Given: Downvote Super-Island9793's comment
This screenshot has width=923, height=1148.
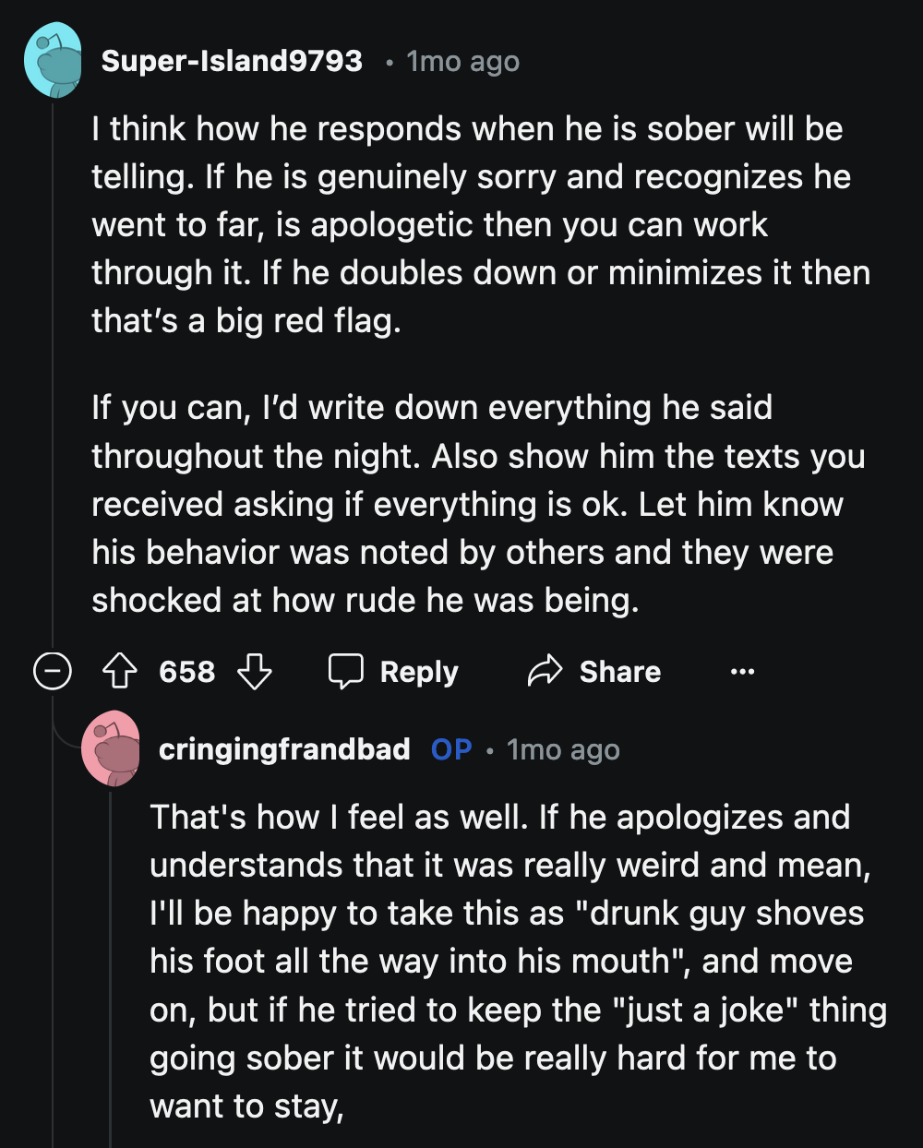Looking at the screenshot, I should 256,672.
